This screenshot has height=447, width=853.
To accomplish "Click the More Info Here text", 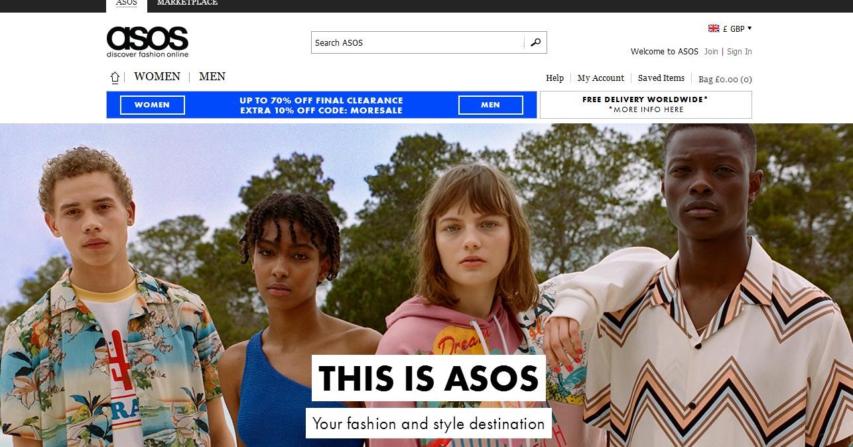I will pos(646,110).
